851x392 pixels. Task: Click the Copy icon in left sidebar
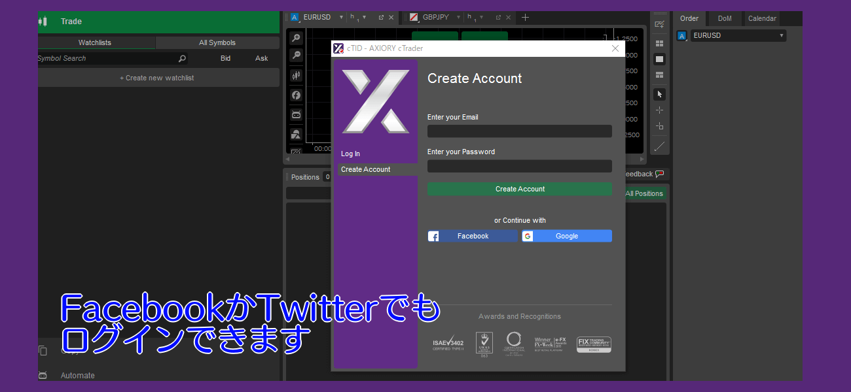coord(43,351)
